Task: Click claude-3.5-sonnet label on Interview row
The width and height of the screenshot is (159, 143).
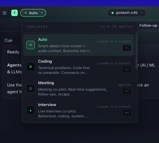Action: [x=114, y=107]
